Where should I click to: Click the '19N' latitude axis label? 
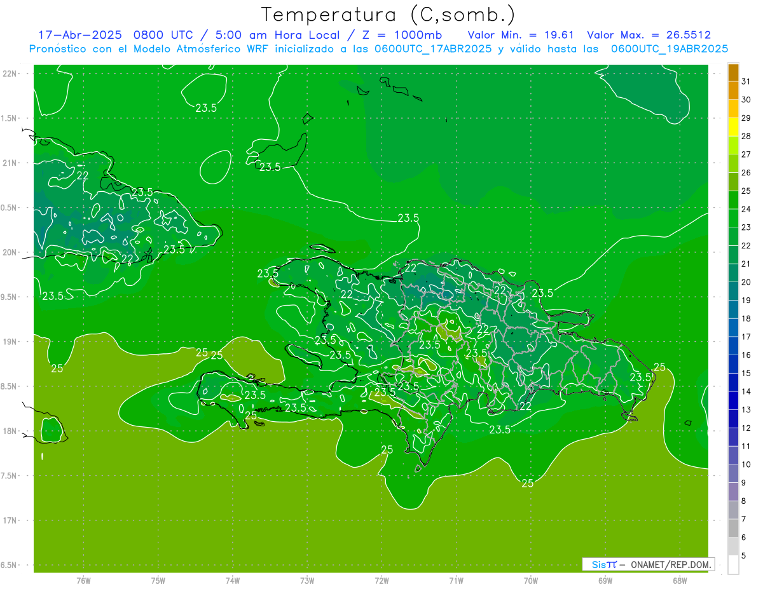pyautogui.click(x=10, y=341)
